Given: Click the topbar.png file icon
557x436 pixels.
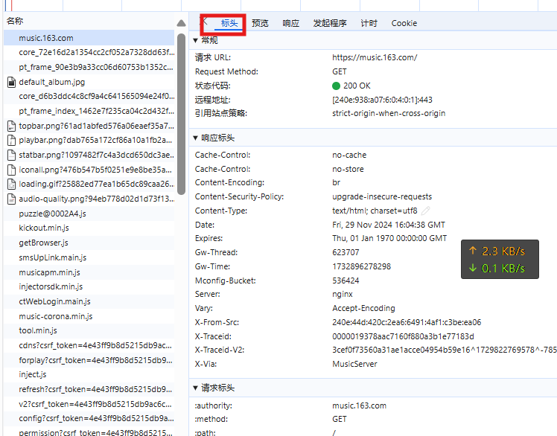Looking at the screenshot, I should [x=11, y=126].
